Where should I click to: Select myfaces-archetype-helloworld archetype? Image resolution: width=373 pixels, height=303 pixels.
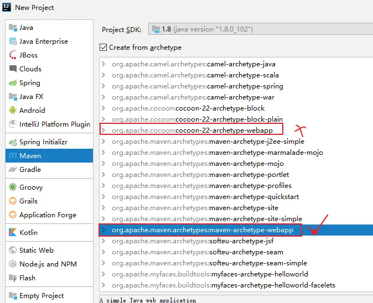[236, 274]
